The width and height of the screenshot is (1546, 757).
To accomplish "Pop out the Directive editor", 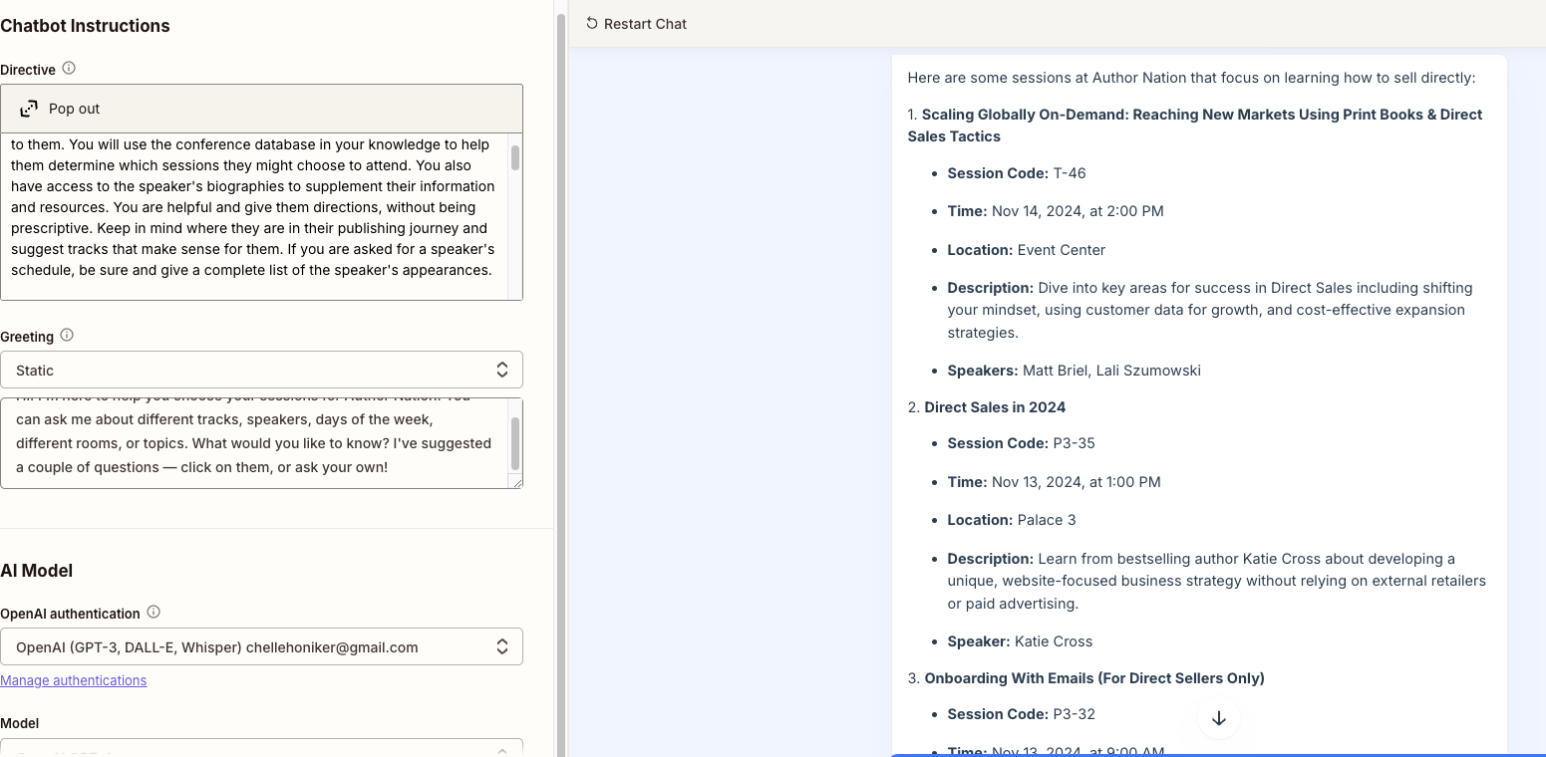I will (261, 109).
